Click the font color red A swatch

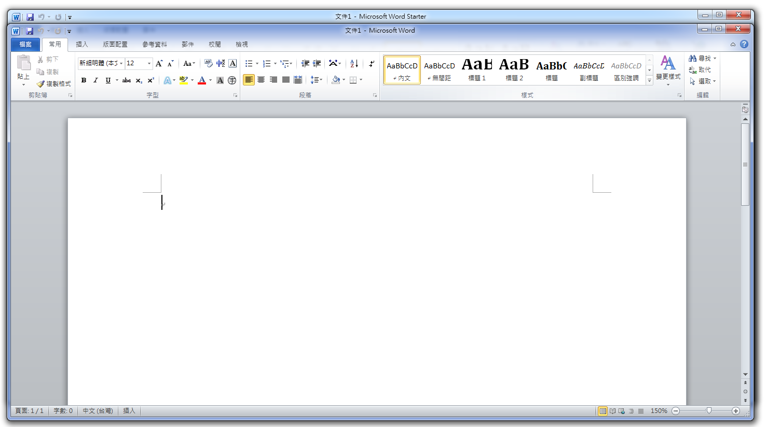pyautogui.click(x=202, y=80)
